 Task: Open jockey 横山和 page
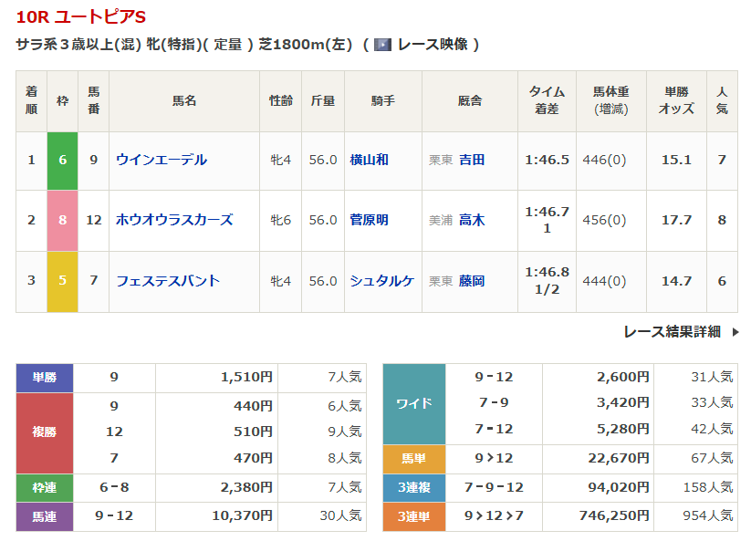pos(369,160)
